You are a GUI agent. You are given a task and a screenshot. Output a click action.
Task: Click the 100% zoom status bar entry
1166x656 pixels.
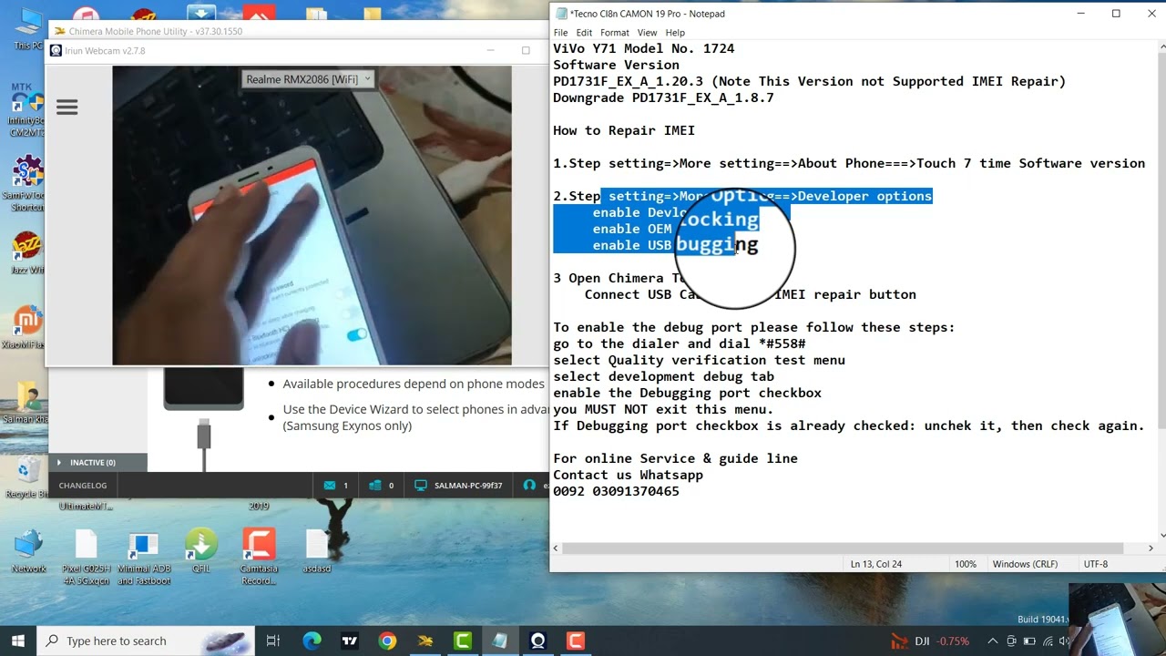coord(966,564)
